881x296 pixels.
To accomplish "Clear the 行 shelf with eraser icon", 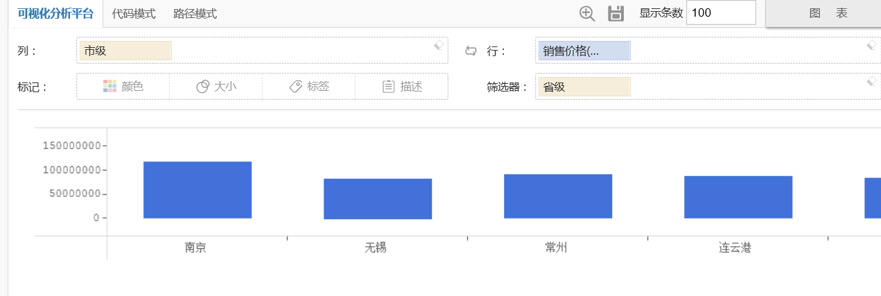I will point(872,45).
